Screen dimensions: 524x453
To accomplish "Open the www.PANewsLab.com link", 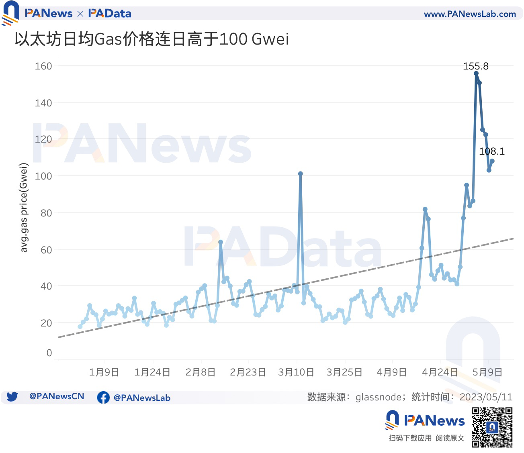I will pyautogui.click(x=470, y=14).
